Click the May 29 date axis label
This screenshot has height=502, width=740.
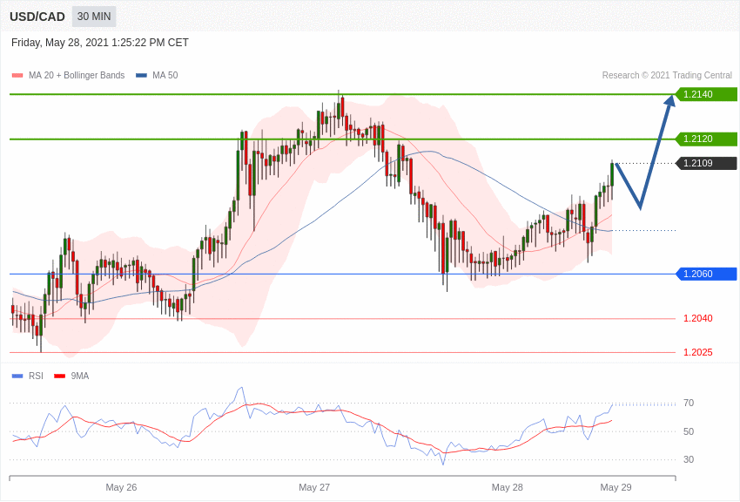616,487
